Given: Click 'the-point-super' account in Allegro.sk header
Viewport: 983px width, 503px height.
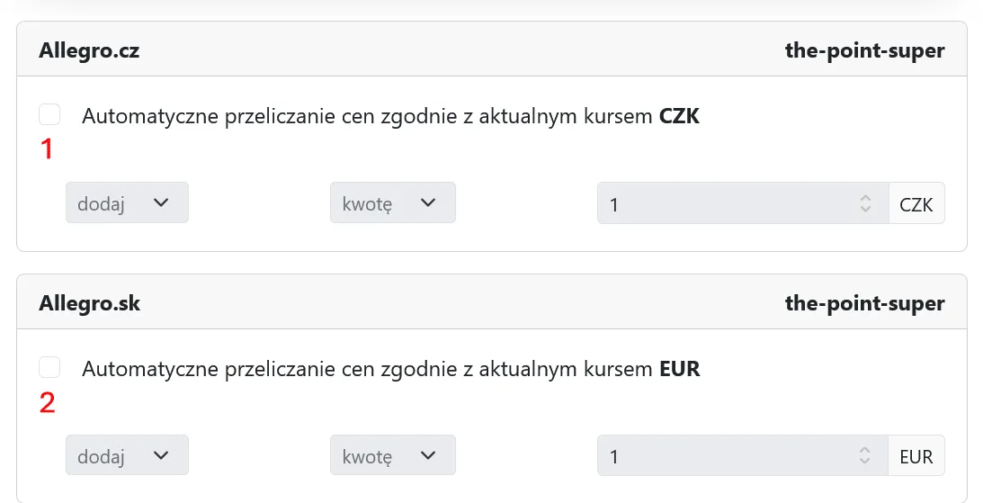Looking at the screenshot, I should pyautogui.click(x=864, y=303).
